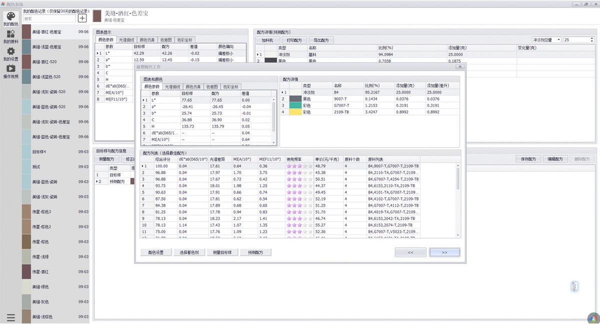The height and width of the screenshot is (324, 600).
Task: Click 预测配方 in the dialog
Action: point(256,252)
